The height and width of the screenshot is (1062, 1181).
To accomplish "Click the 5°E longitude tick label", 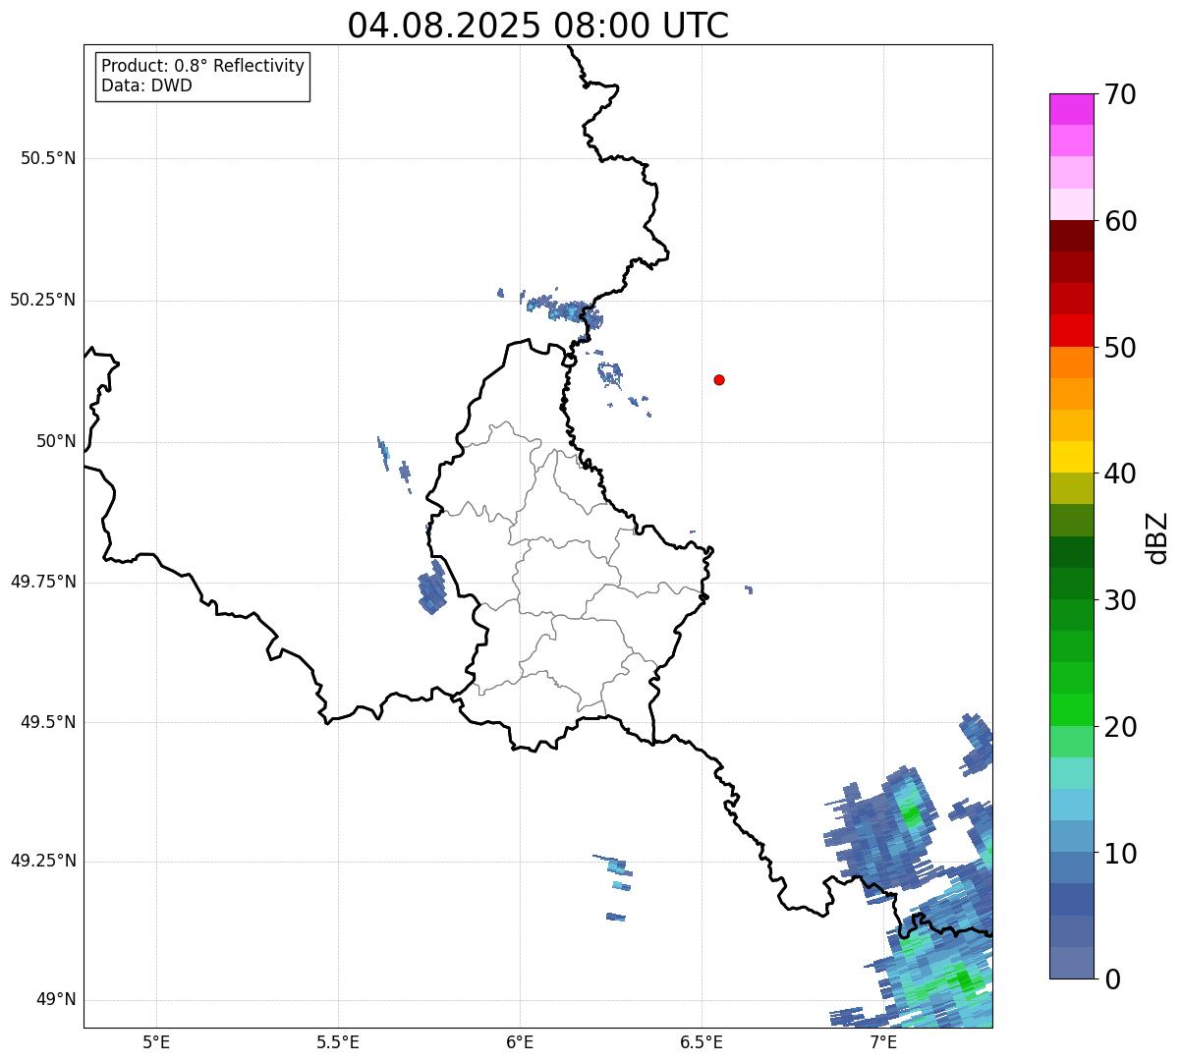I will tap(156, 1041).
